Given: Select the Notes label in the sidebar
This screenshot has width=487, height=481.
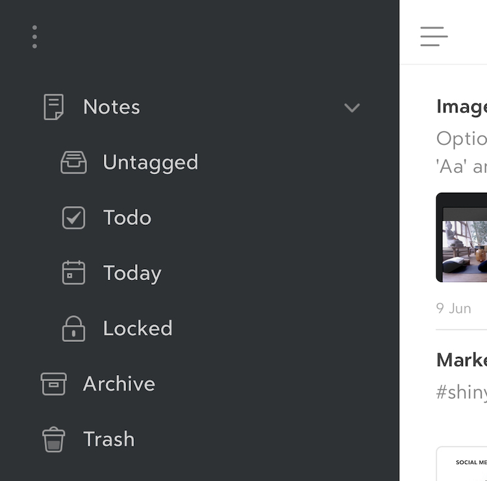Looking at the screenshot, I should tap(112, 107).
